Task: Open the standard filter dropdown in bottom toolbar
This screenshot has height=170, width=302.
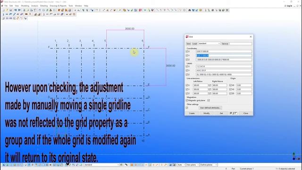Action: pyautogui.click(x=101, y=165)
